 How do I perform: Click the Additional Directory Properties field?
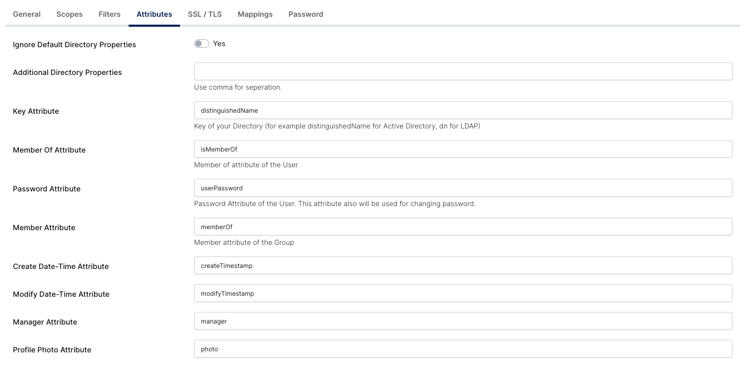463,72
